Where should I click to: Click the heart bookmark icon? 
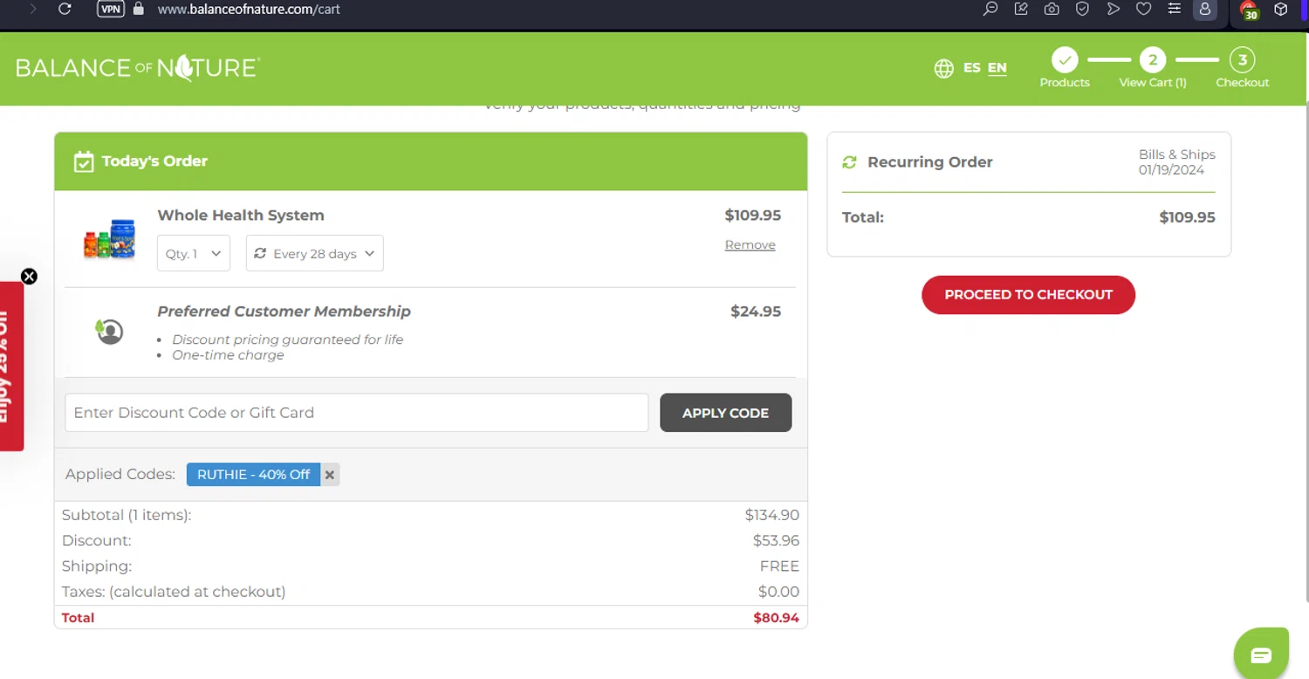[x=1143, y=9]
